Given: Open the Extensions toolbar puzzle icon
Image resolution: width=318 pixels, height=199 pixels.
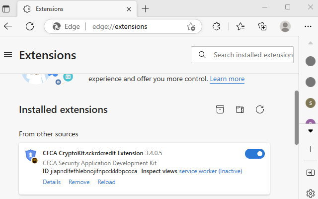Looking at the screenshot, I should [x=216, y=26].
